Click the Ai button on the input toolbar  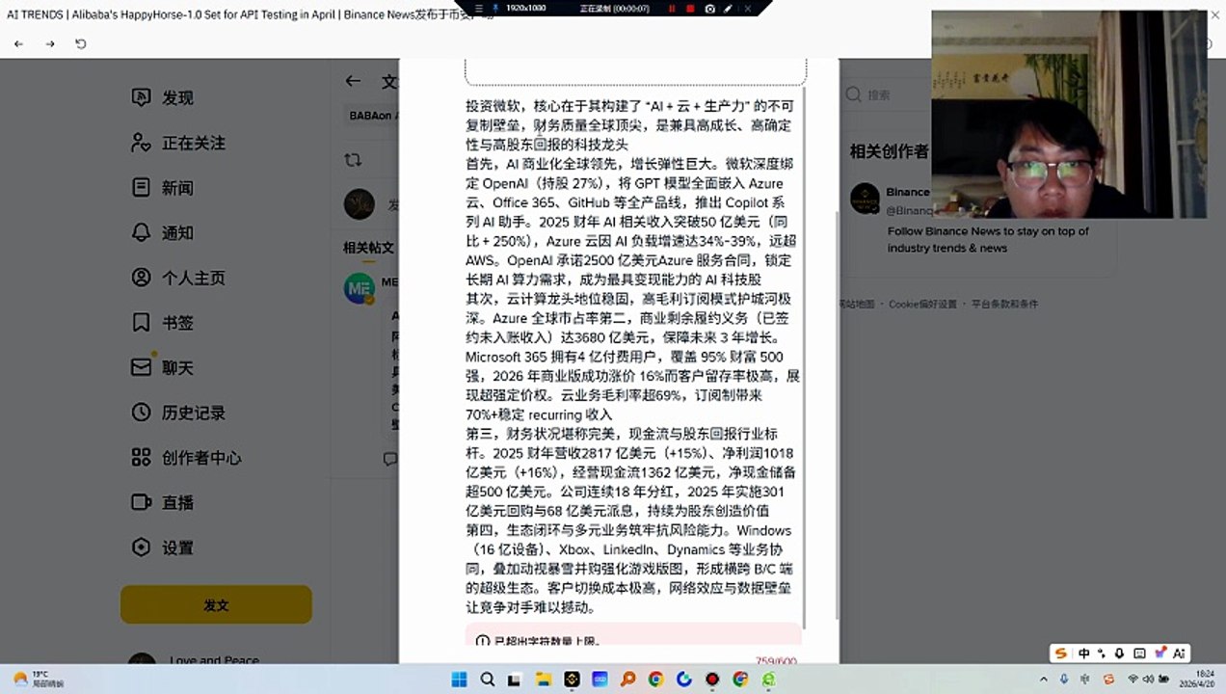coord(1179,654)
